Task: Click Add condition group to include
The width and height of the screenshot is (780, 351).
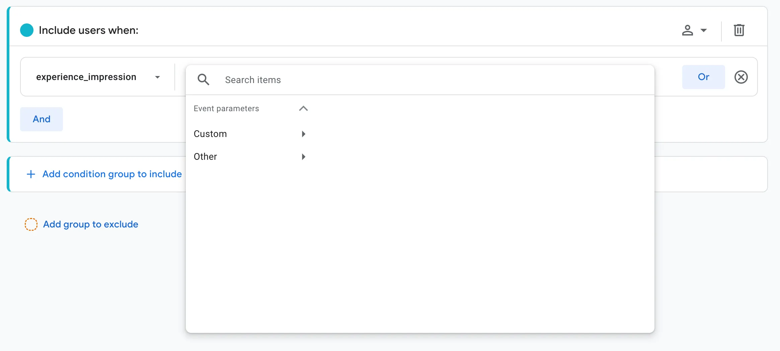Action: (112, 174)
